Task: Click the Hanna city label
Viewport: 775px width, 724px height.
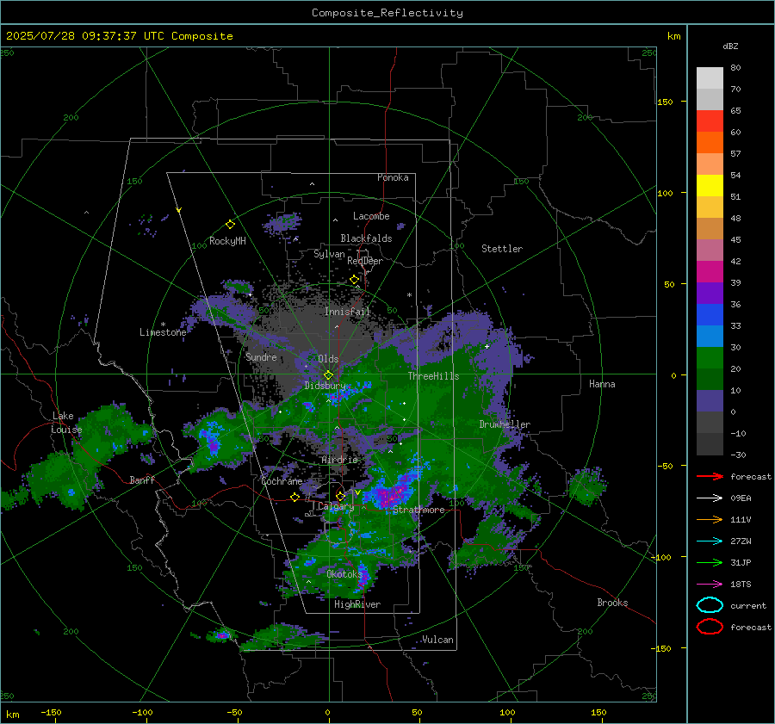Action: (x=602, y=384)
